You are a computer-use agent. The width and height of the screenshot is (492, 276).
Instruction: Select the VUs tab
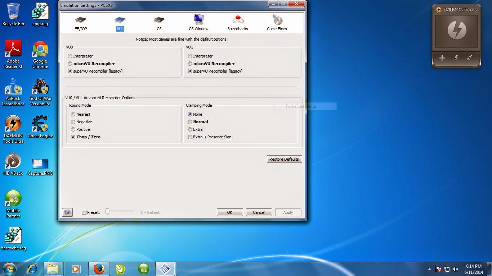[x=120, y=23]
